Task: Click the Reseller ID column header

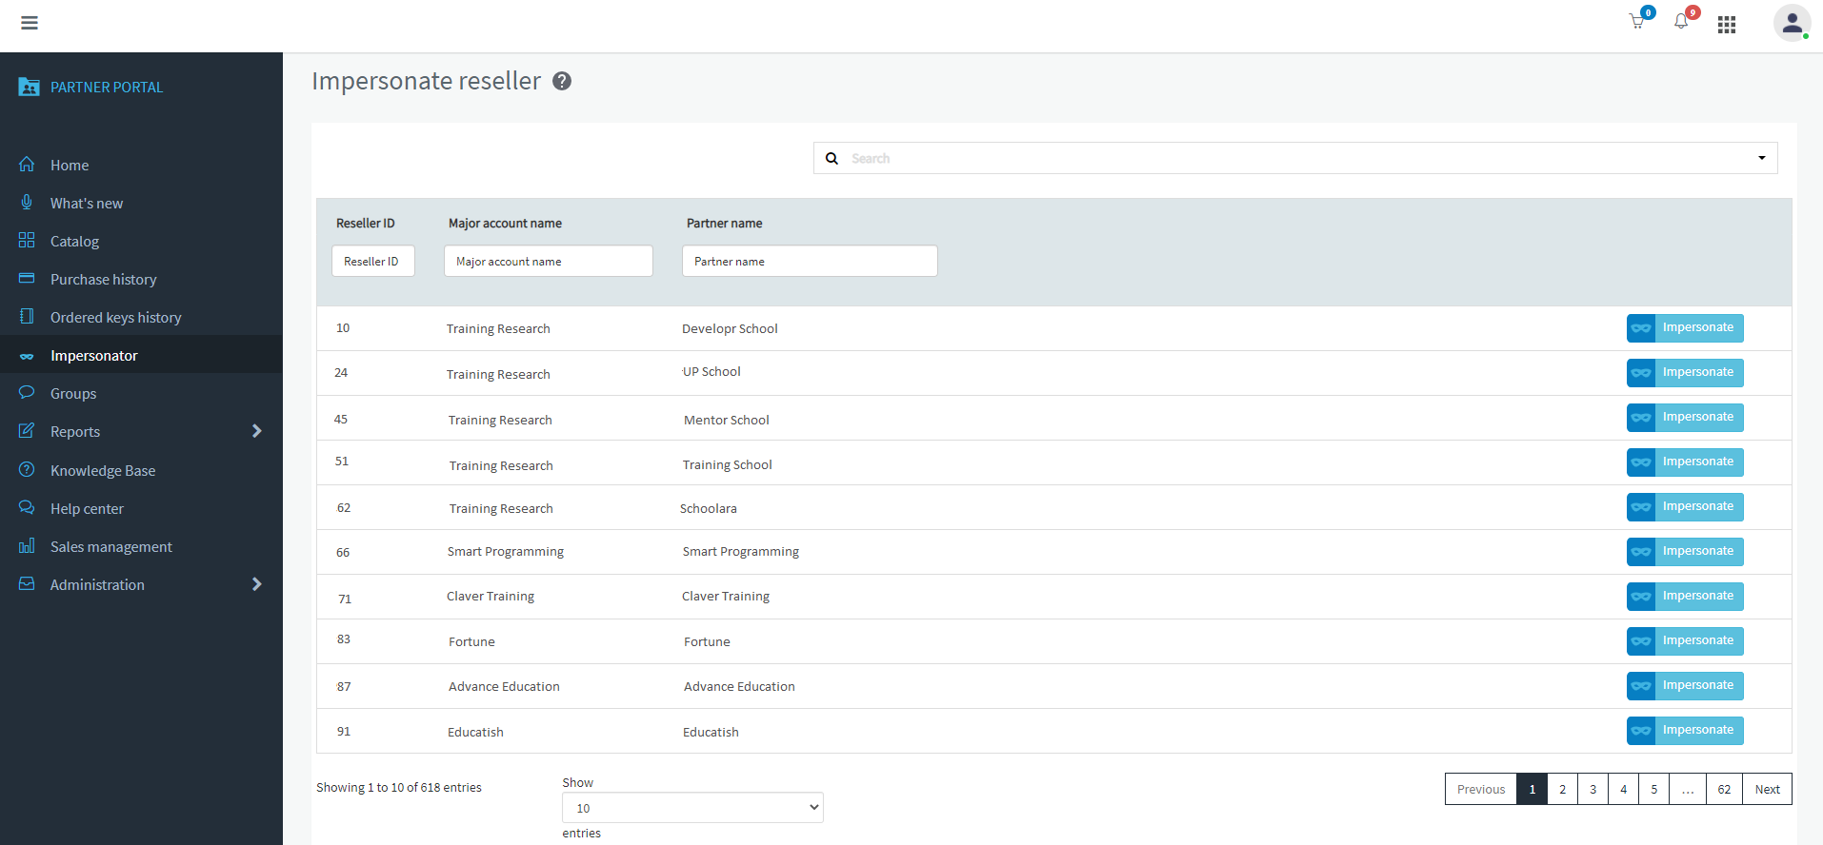Action: (366, 224)
